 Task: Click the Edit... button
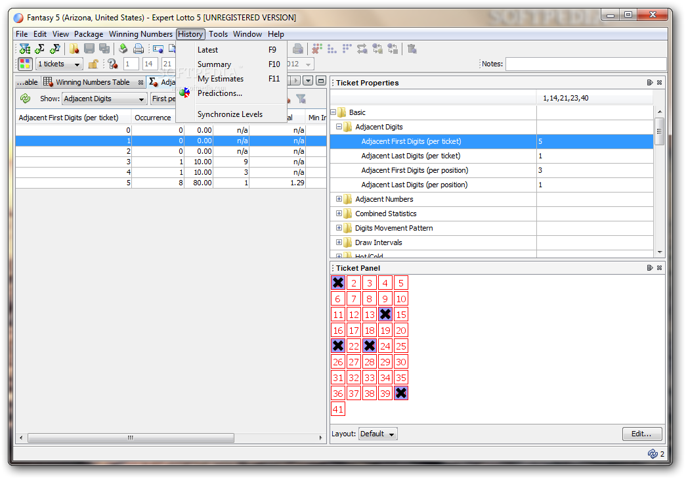coord(642,434)
